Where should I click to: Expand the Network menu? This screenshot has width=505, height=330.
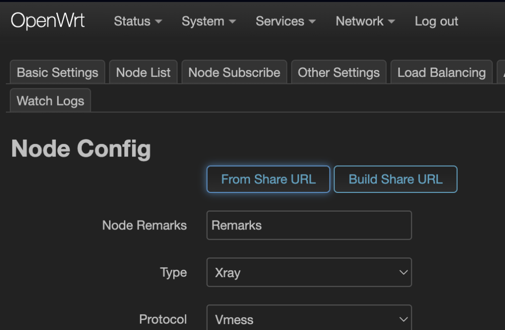coord(365,21)
